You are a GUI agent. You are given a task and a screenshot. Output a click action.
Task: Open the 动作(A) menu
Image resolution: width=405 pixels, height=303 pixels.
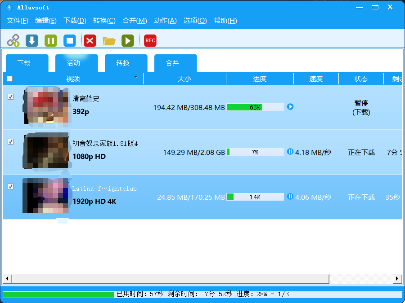click(x=165, y=21)
